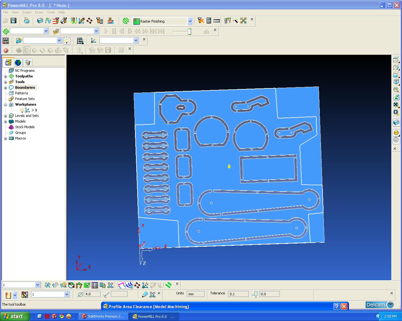This screenshot has height=321, width=402.
Task: Open the calculator icon in the main toolbar
Action: 209,21
